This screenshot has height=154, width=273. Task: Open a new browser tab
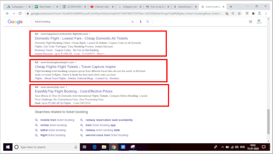tap(231, 7)
